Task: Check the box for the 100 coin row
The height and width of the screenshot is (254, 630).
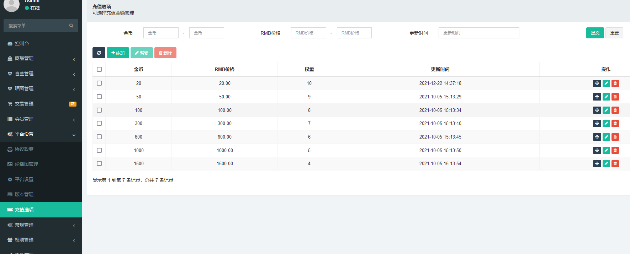Action: coord(99,110)
